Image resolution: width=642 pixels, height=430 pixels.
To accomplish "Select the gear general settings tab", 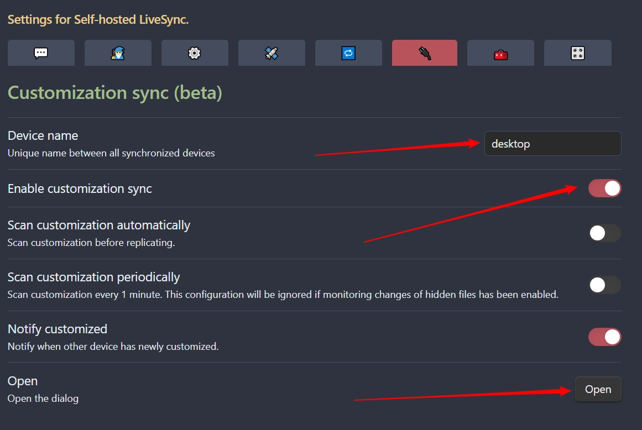I will tap(195, 53).
